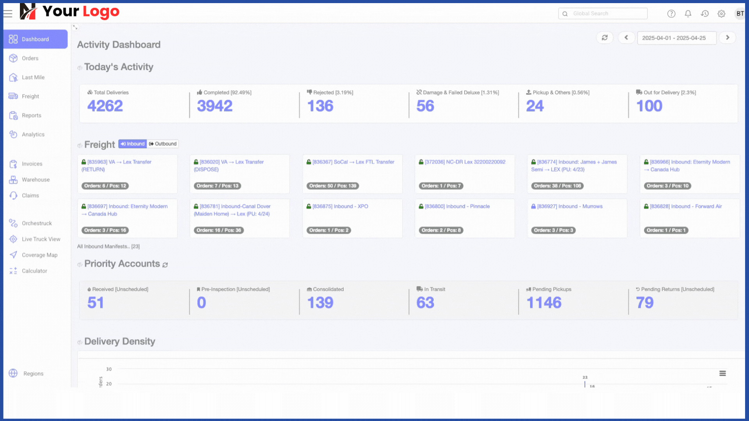Viewport: 749px width, 421px height.
Task: Switch Freight view to Outbound
Action: (x=163, y=144)
